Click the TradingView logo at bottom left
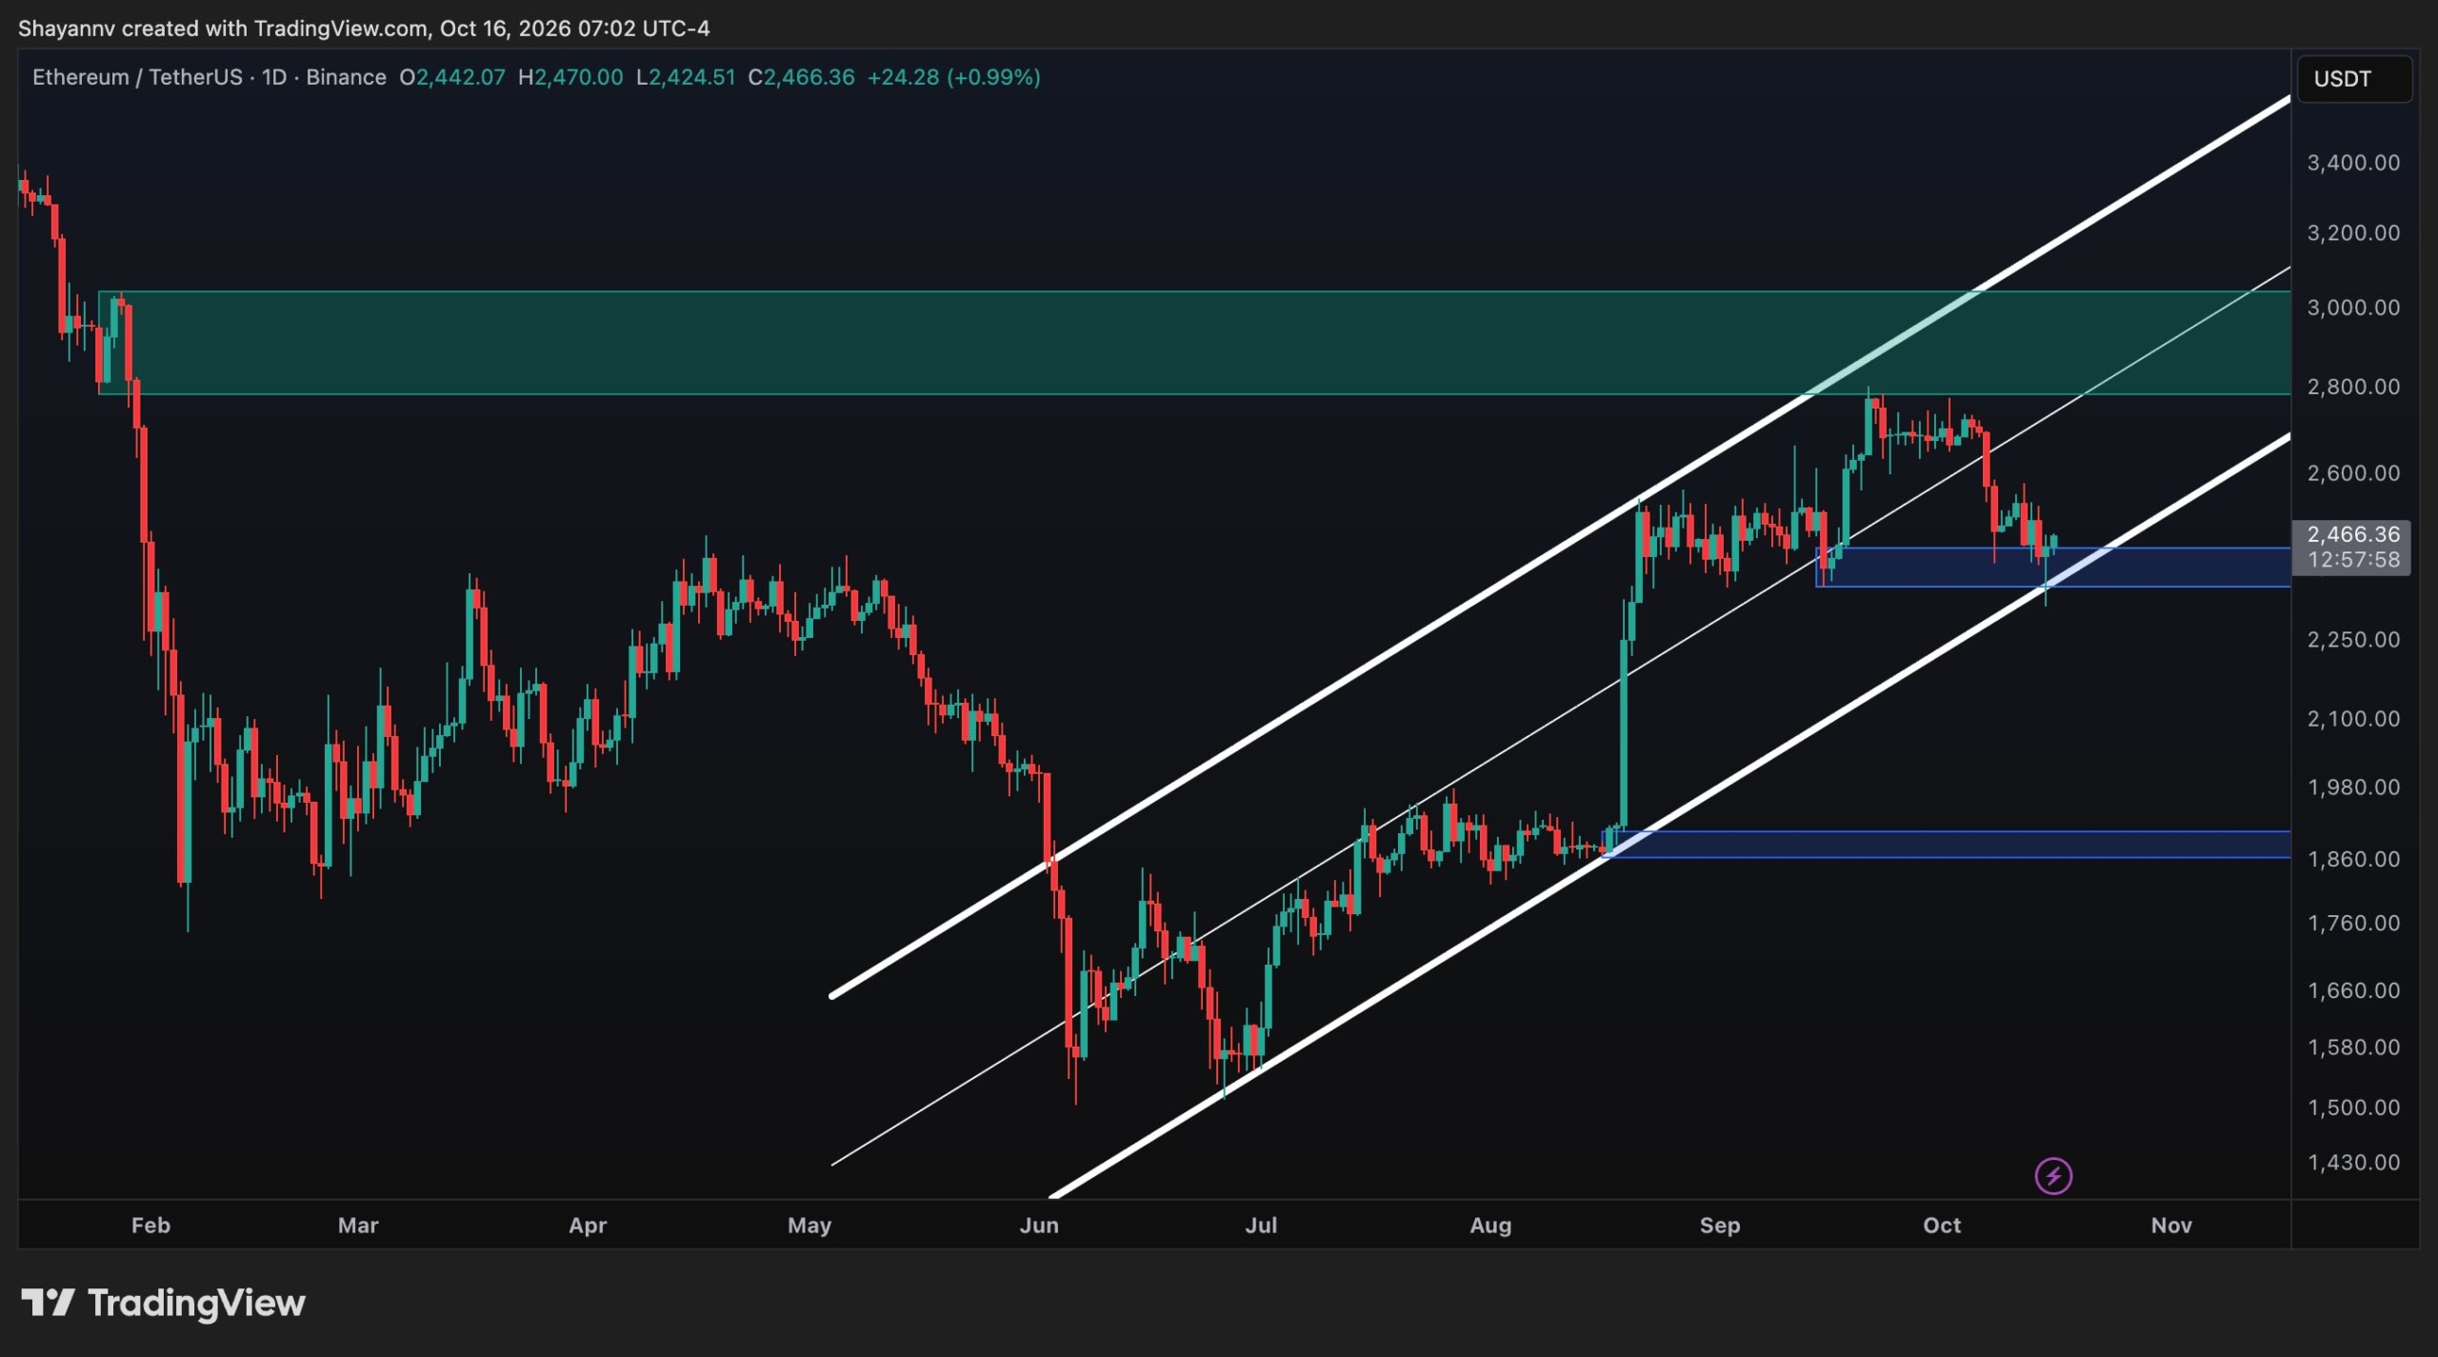 tap(163, 1302)
